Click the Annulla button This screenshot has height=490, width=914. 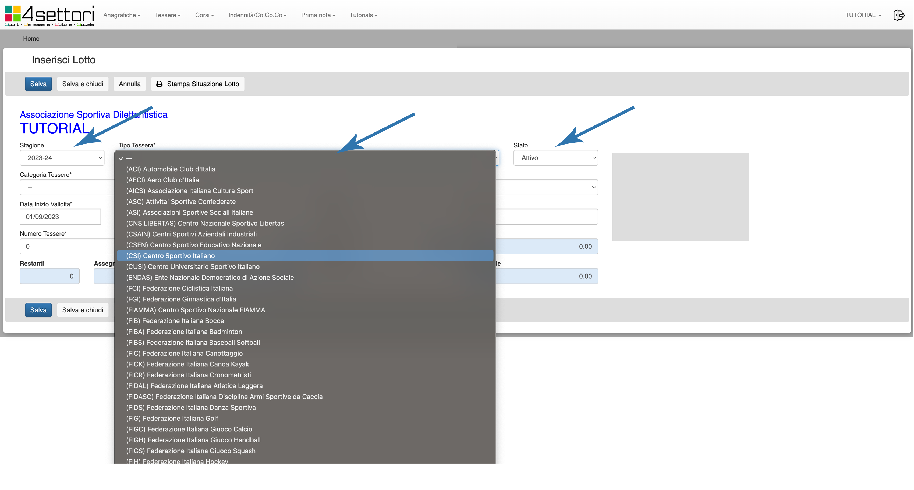(x=129, y=84)
